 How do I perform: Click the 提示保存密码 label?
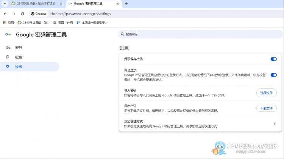point(133,59)
